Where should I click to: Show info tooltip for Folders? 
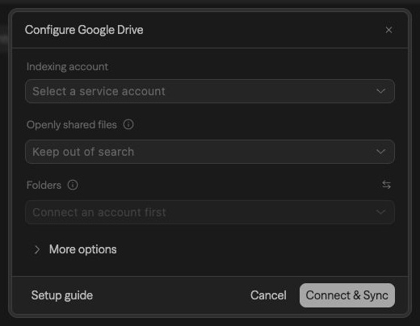point(73,185)
